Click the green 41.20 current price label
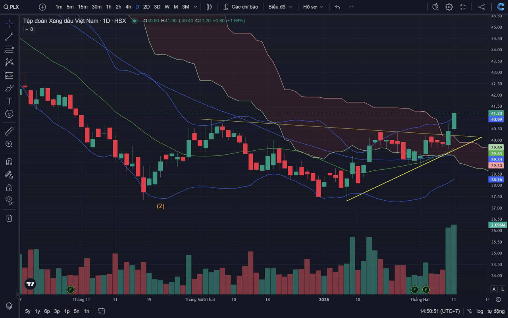Image resolution: width=508 pixels, height=318 pixels. pyautogui.click(x=496, y=113)
